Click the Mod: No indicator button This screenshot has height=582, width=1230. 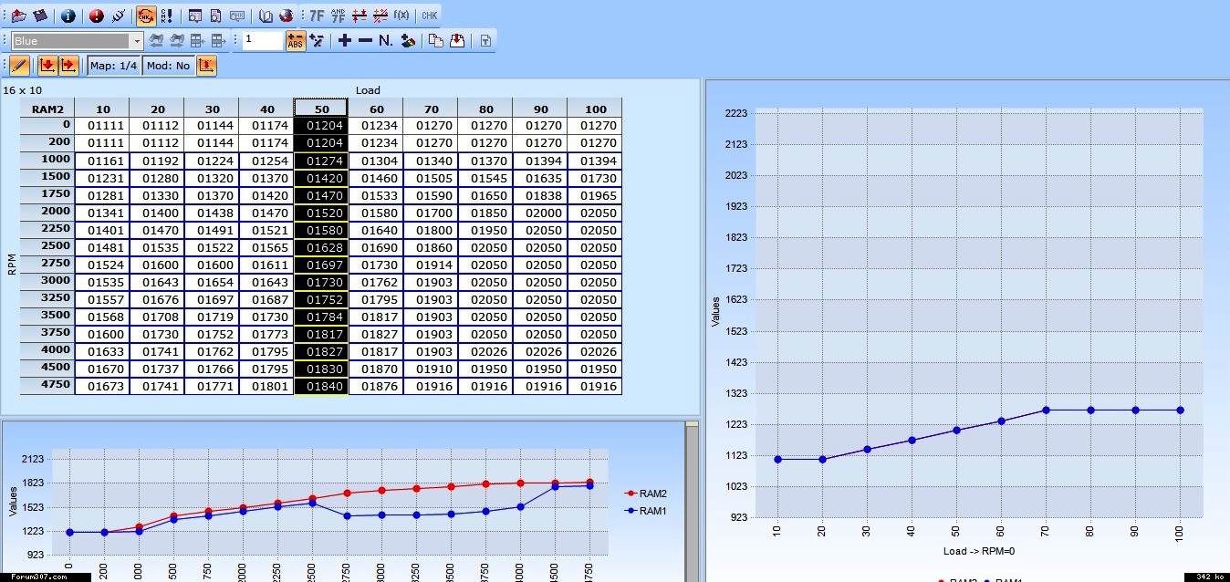(x=168, y=66)
